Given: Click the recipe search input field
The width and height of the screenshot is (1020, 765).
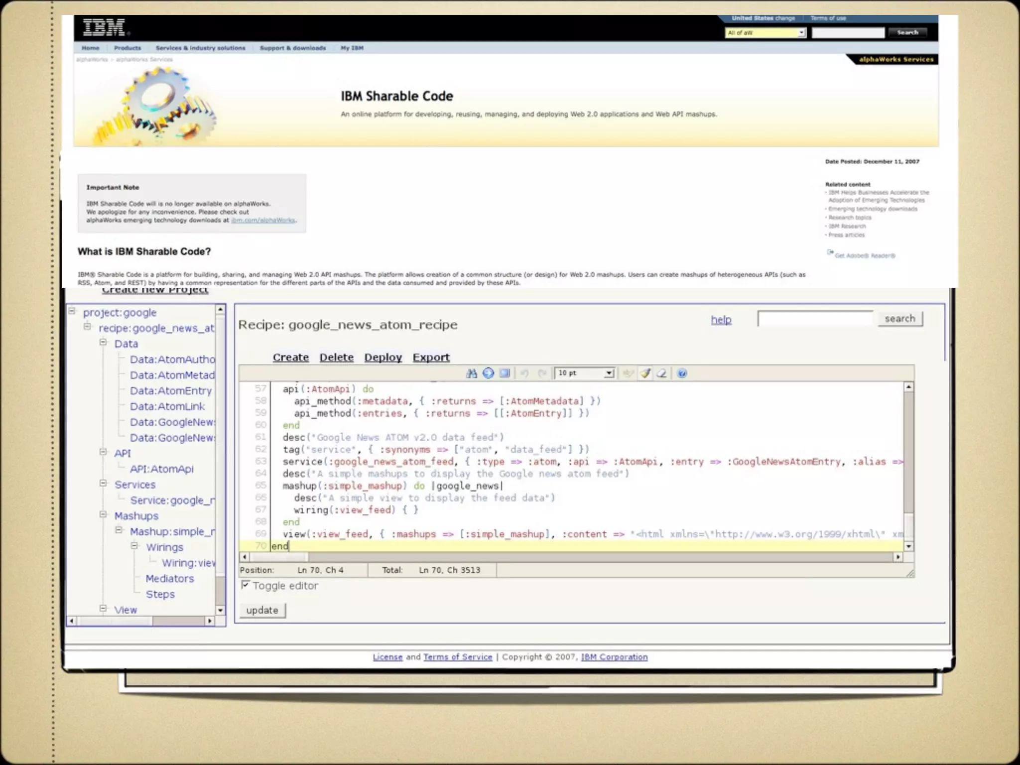Looking at the screenshot, I should click(815, 319).
